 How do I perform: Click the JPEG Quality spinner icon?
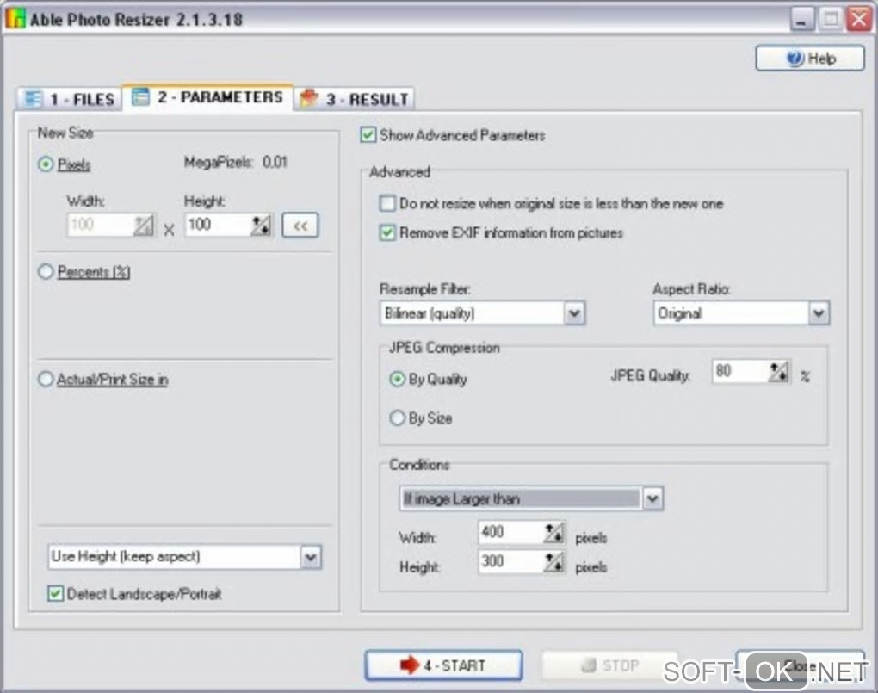(778, 371)
